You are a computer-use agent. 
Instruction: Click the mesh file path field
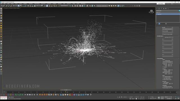point(168,29)
